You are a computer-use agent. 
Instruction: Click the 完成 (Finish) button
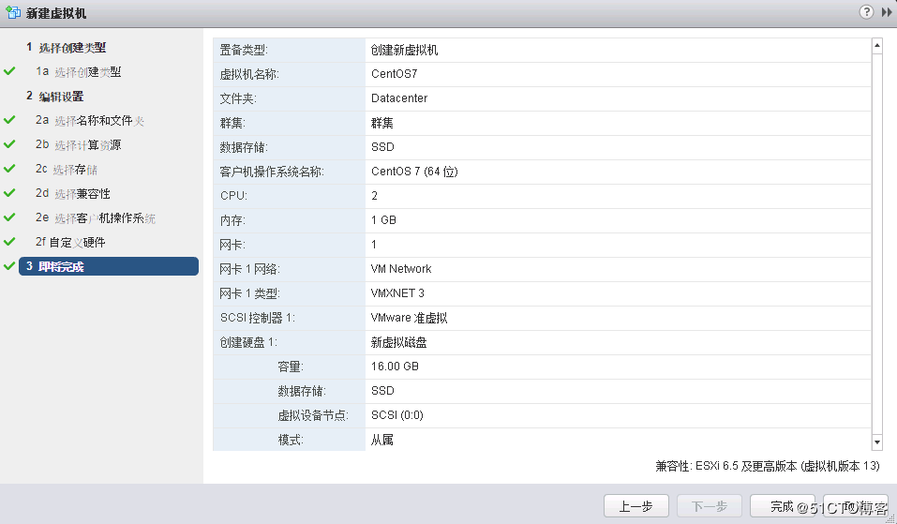[x=782, y=506]
